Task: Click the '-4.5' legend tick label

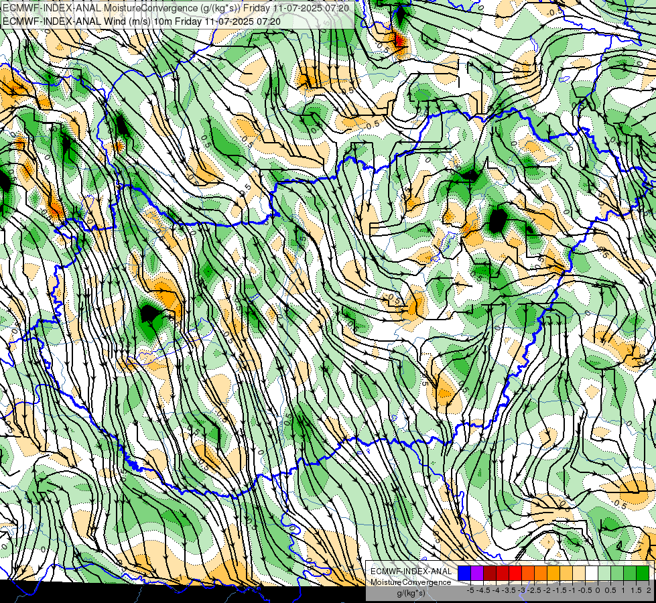Action: click(483, 590)
